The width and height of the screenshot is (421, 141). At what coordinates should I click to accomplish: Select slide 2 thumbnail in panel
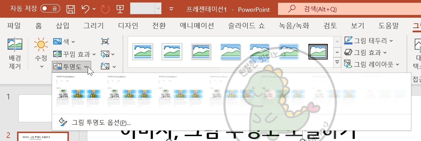[43, 137]
